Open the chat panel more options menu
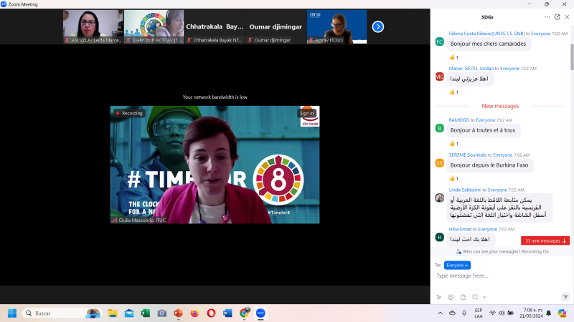This screenshot has height=322, width=574. [547, 16]
